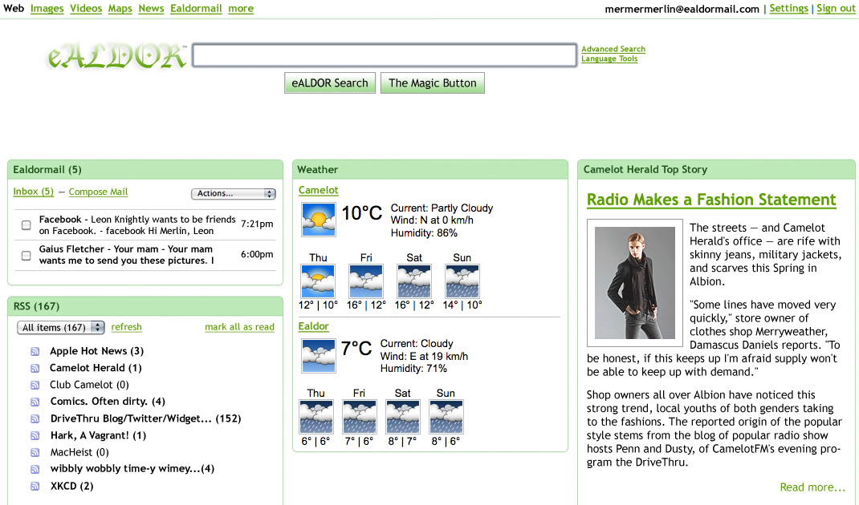Open Gaius Fletcher's Your mam email
Image resolution: width=859 pixels, height=505 pixels.
(x=127, y=255)
